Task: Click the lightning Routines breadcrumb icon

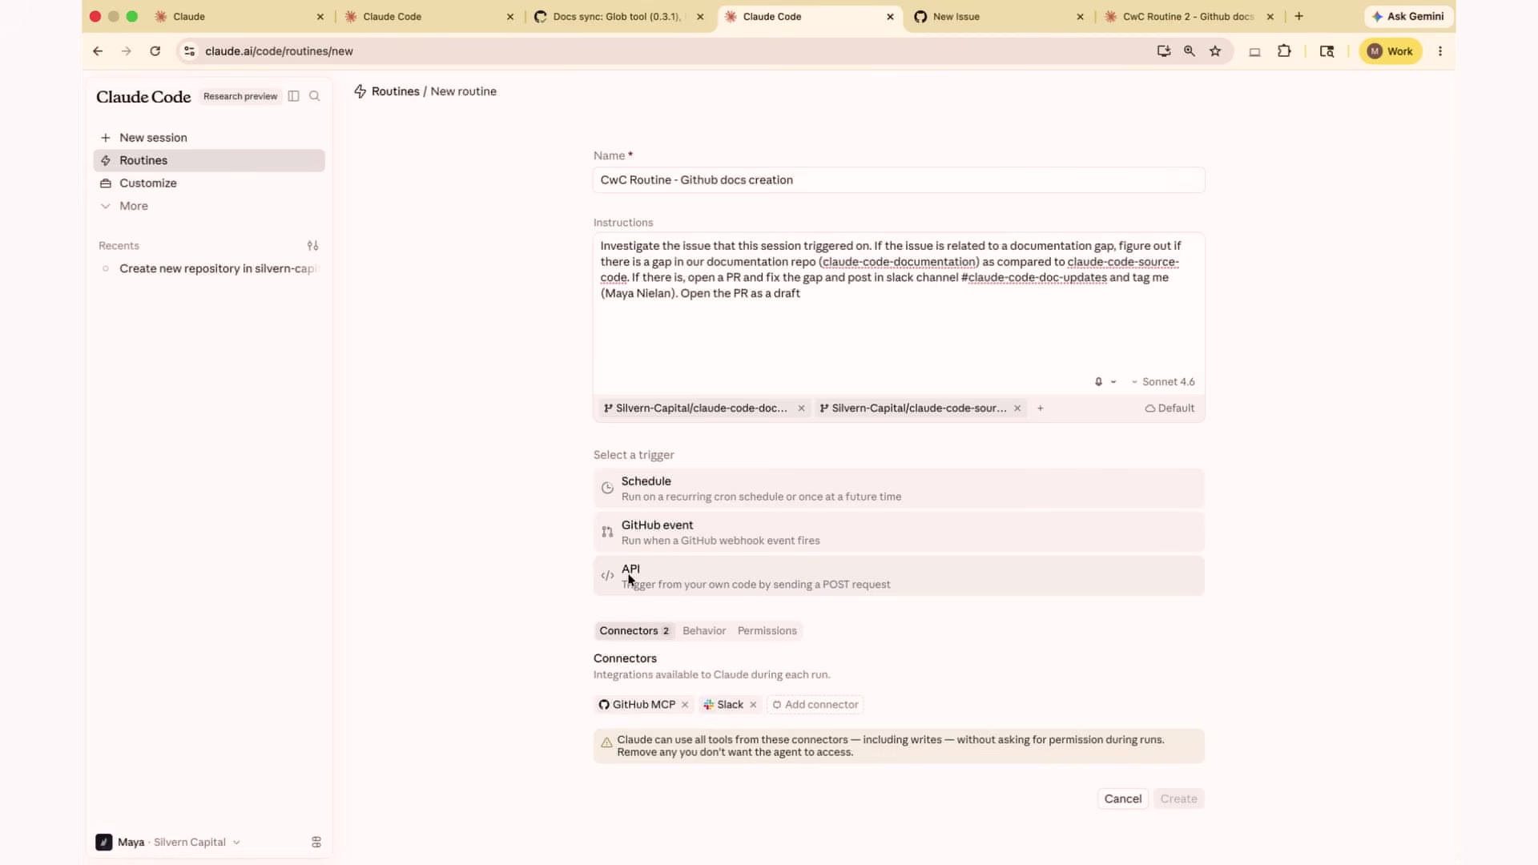Action: coord(360,91)
